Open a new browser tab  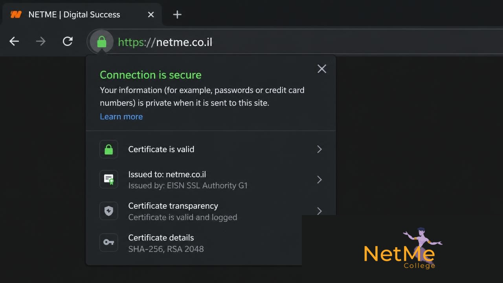tap(177, 15)
